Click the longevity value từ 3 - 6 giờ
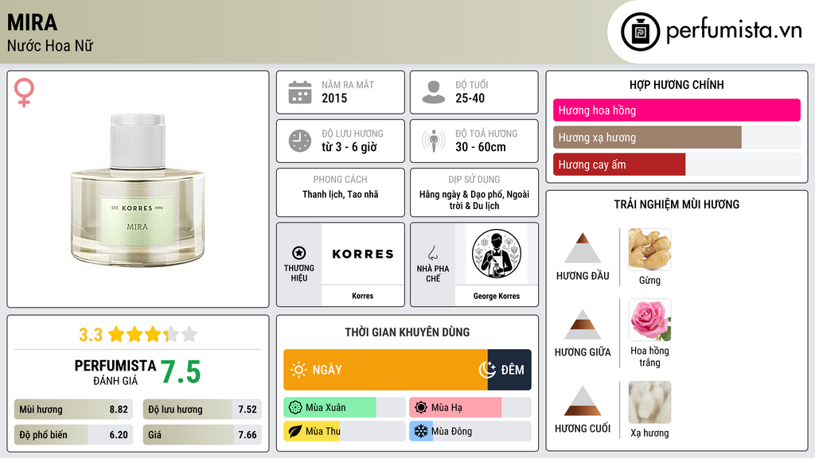This screenshot has width=815, height=458. click(349, 147)
